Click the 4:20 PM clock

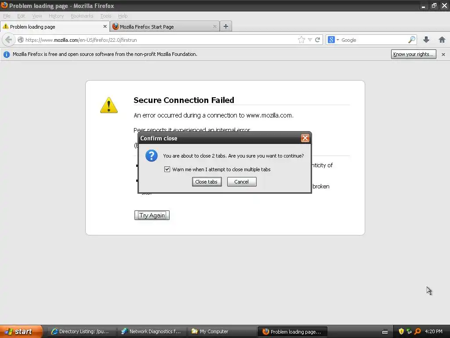434,331
